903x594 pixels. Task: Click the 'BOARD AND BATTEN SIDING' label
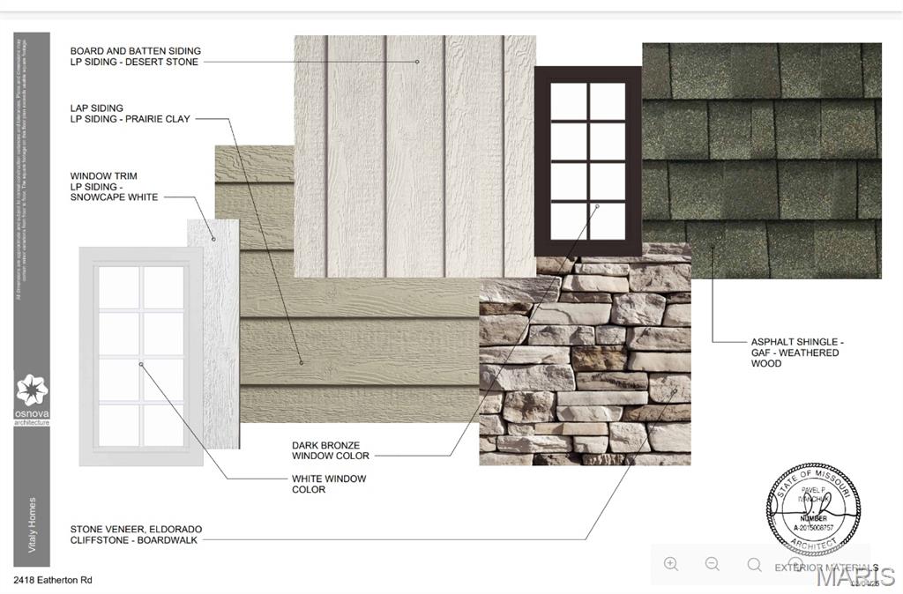click(x=135, y=50)
